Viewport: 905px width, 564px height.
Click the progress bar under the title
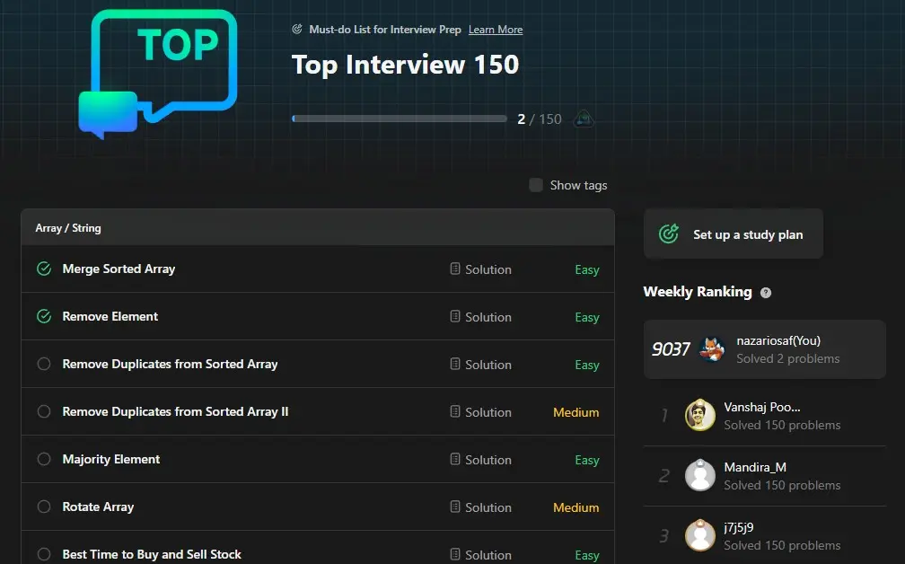coord(400,119)
